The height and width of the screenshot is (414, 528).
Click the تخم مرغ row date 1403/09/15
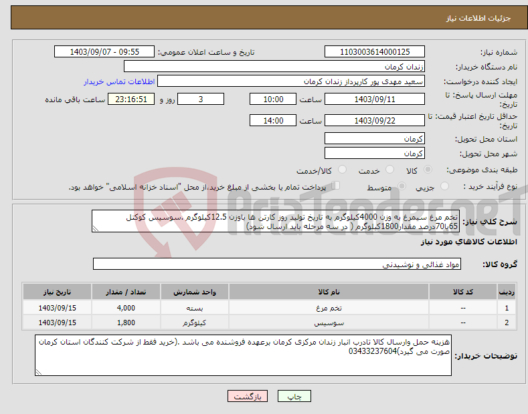click(58, 308)
